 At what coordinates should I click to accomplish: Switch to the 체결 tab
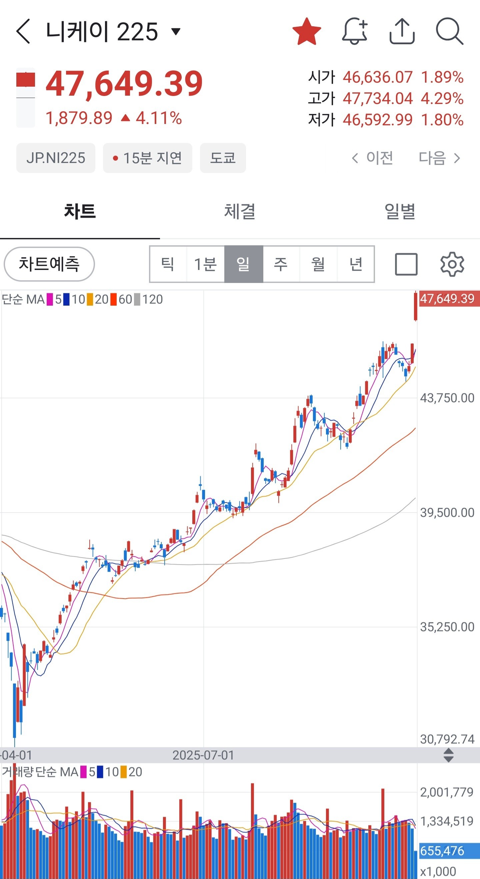coord(239,211)
